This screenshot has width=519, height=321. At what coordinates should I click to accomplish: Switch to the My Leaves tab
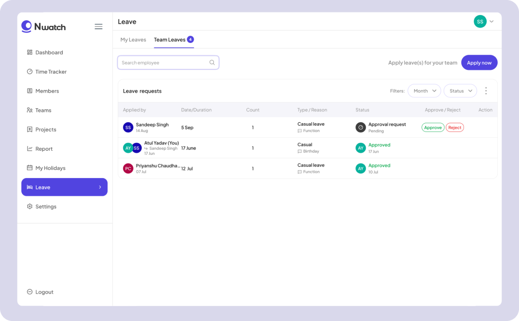coord(133,39)
